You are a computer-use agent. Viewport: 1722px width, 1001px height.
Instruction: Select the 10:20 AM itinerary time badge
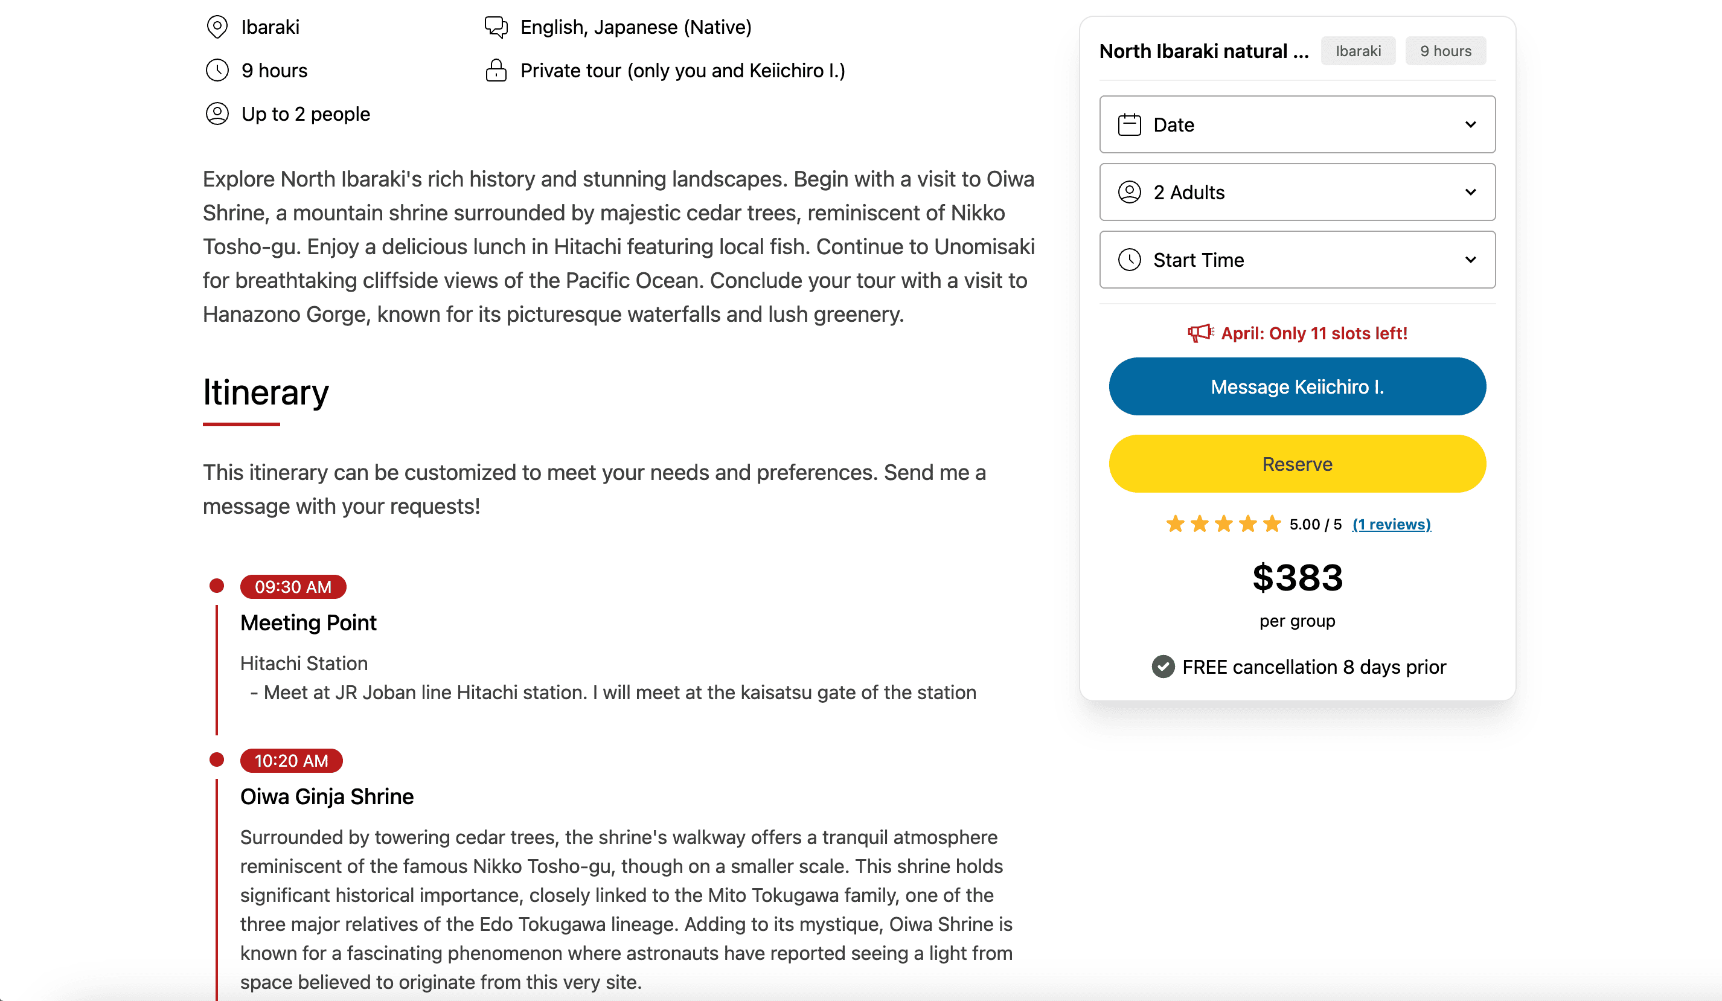[x=291, y=761]
